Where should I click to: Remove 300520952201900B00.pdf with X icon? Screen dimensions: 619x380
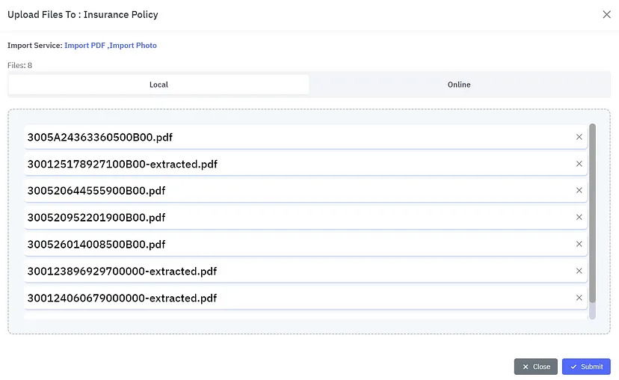pos(579,218)
